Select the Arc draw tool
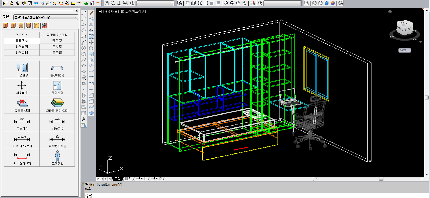This screenshot has height=198, width=430. (84, 42)
